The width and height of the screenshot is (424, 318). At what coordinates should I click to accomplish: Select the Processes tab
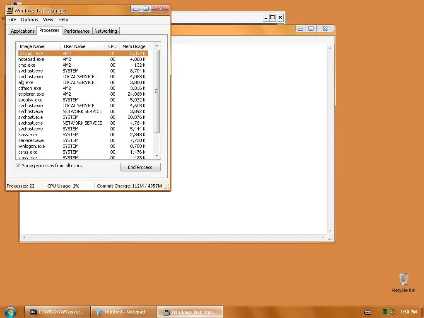point(49,30)
